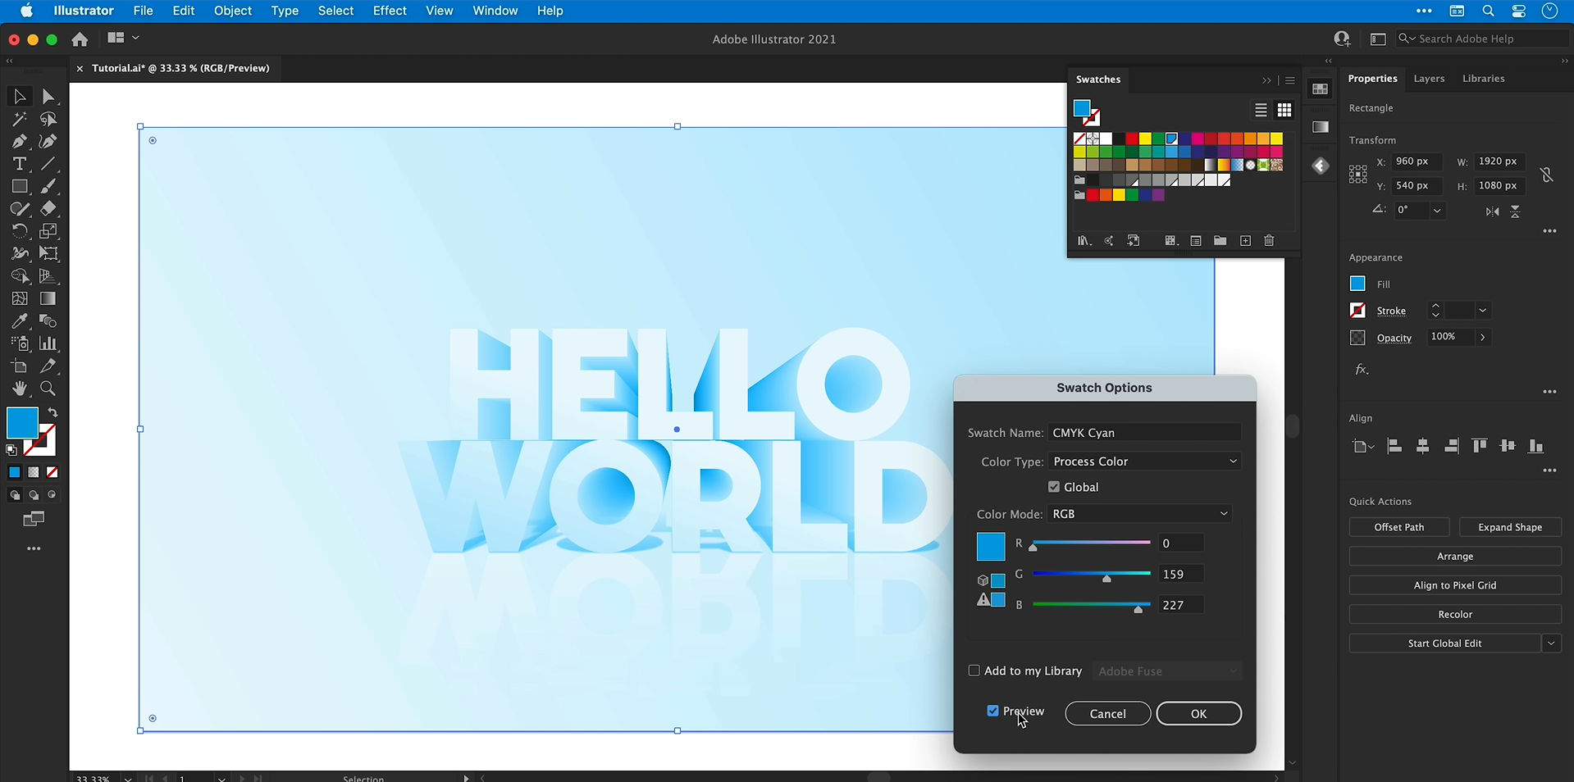Select the Artboard tool

click(19, 366)
